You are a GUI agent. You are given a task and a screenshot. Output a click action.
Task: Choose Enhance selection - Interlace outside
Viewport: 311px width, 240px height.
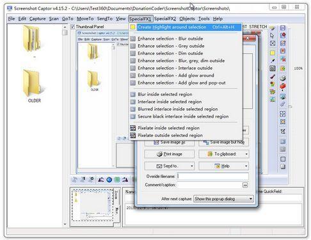186,68
